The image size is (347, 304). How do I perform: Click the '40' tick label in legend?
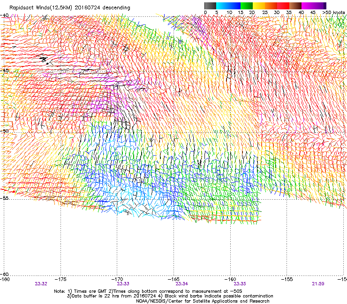pos(301,13)
